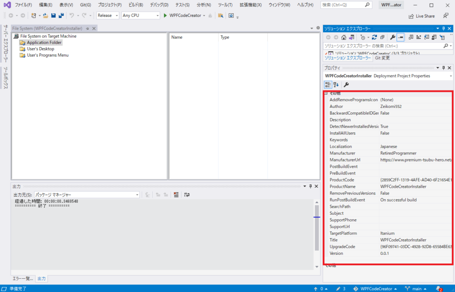Click the Solution Explorer Home icon
This screenshot has width=455, height=292.
(x=343, y=37)
